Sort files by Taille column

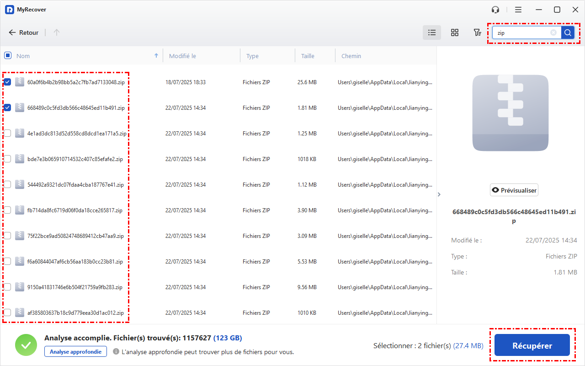(x=308, y=56)
